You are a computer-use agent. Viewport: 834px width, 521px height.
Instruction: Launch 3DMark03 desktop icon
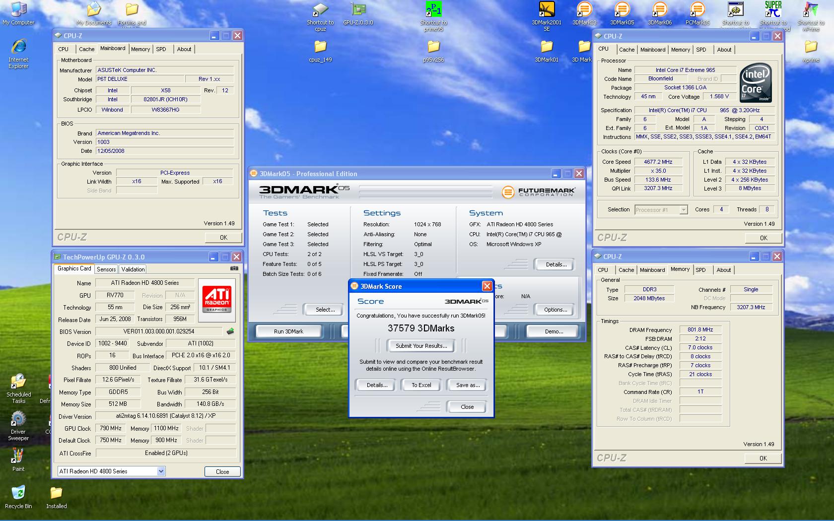[x=584, y=13]
